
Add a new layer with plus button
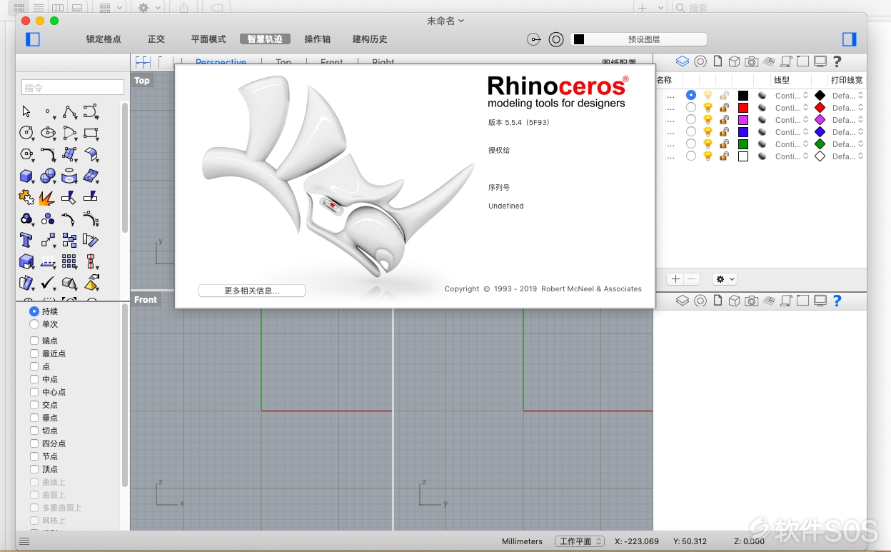click(675, 279)
